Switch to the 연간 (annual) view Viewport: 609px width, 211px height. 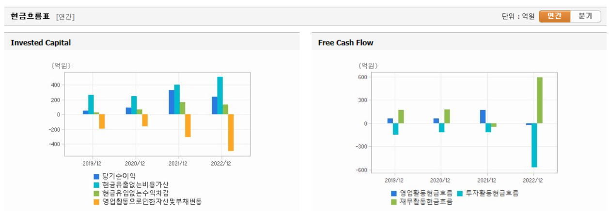554,16
